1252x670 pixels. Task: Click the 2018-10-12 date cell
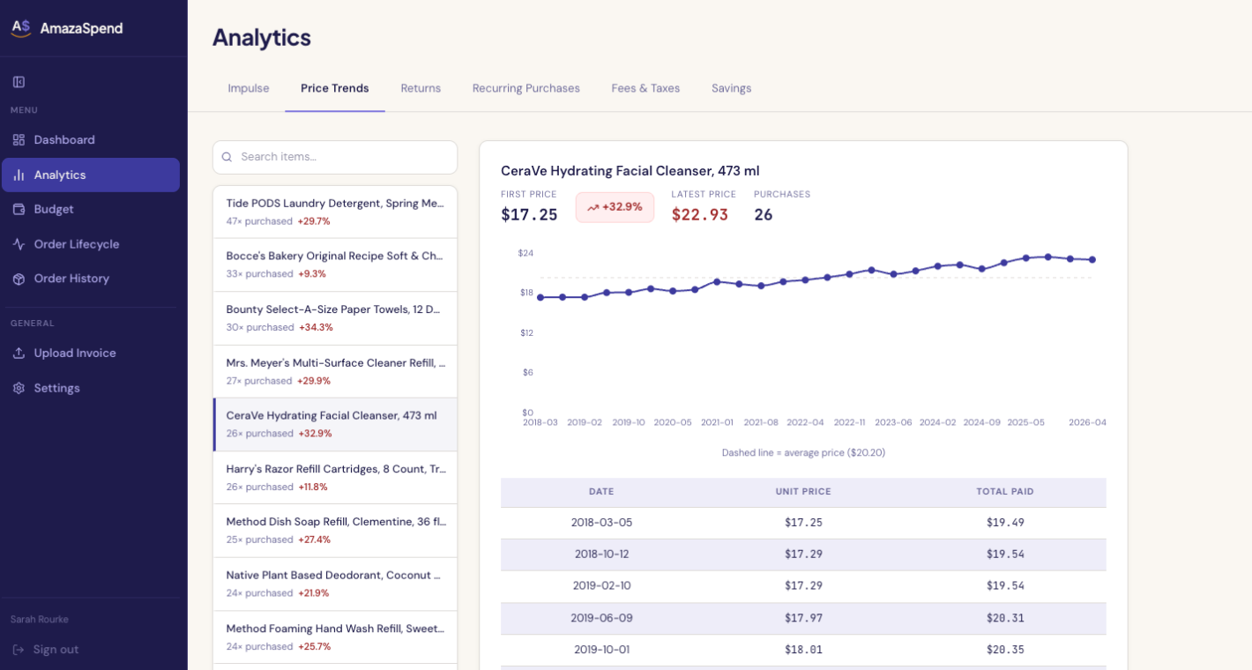point(601,555)
